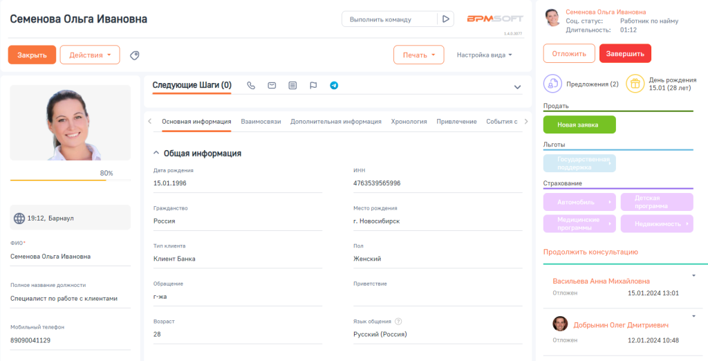
Task: Click the Предложения offers icon
Action: [553, 84]
